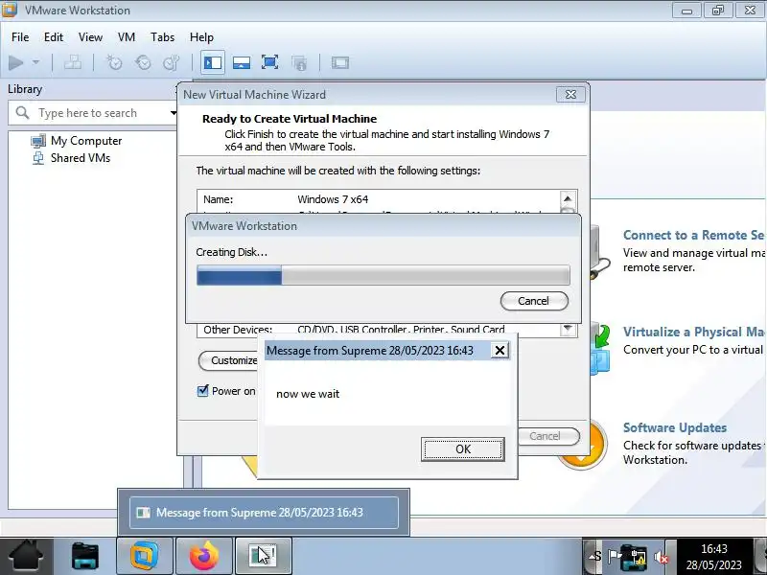Close the New Virtual Machine Wizard dialog

point(570,94)
